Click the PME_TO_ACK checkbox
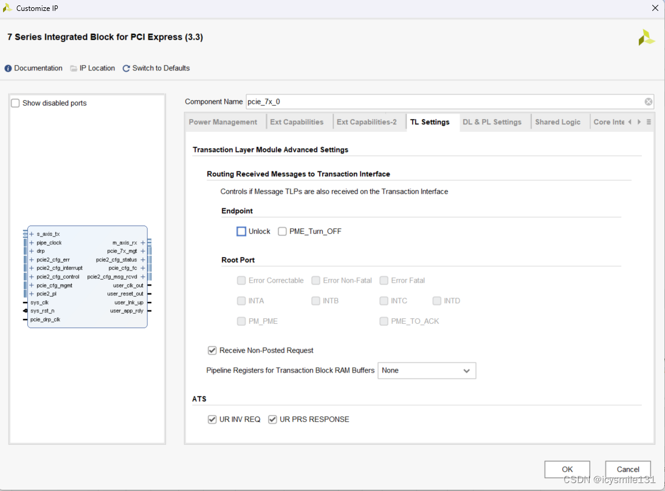665x491 pixels. pyautogui.click(x=384, y=321)
